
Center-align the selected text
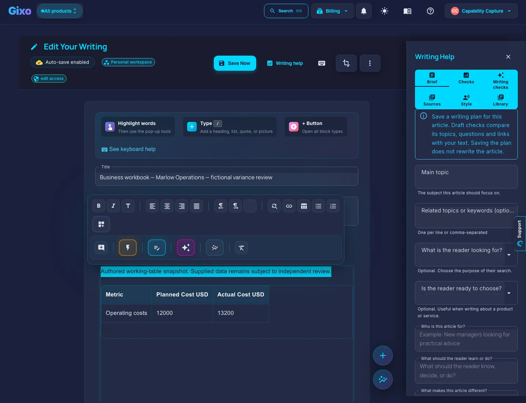click(167, 206)
